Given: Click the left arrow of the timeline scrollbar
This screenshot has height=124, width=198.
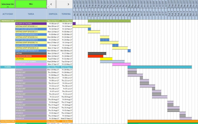Looking at the screenshot, I should [x=51, y=4].
